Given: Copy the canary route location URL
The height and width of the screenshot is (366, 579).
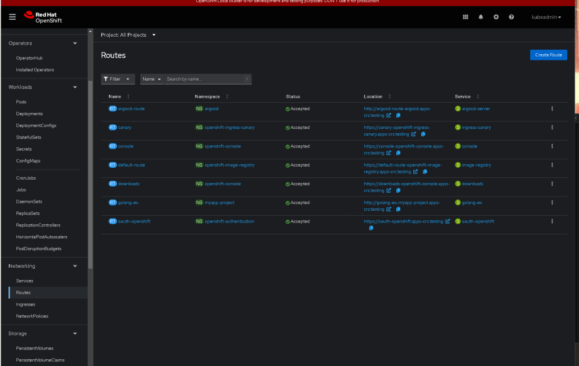Looking at the screenshot, I should click(x=423, y=134).
